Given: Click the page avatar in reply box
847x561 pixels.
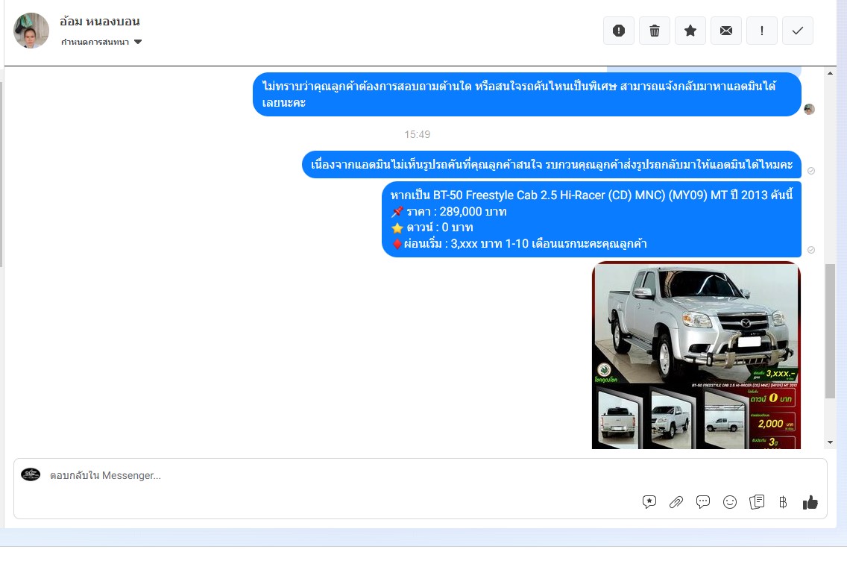Looking at the screenshot, I should (x=31, y=474).
